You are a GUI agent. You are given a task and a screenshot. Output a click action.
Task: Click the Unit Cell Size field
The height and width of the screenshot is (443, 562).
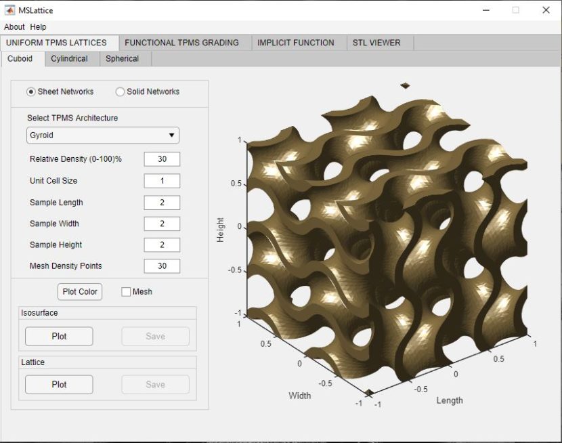[x=162, y=181]
